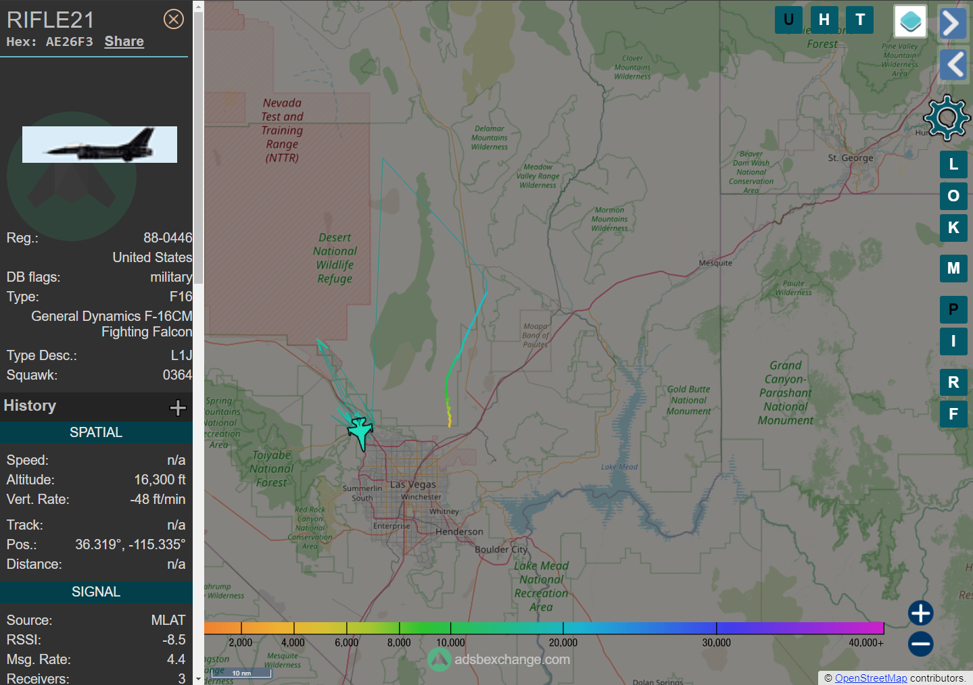Open the map layer switcher icon
The height and width of the screenshot is (685, 973).
910,21
